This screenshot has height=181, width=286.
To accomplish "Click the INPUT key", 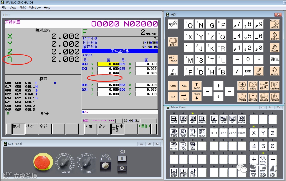I will 275,71.
